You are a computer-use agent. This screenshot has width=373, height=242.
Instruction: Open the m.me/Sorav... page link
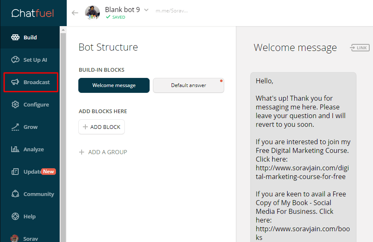172,11
